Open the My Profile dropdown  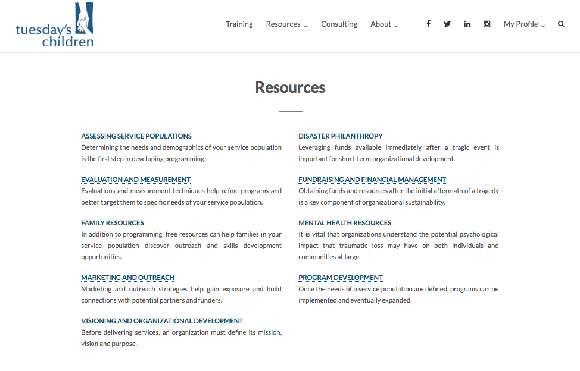pos(520,24)
